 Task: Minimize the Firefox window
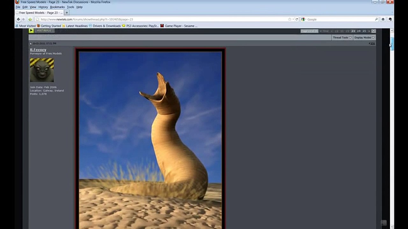(x=375, y=2)
